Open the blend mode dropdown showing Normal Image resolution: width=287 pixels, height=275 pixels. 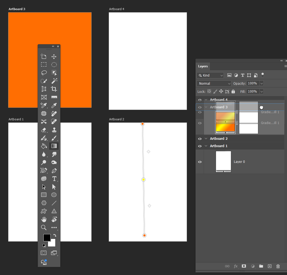tap(214, 83)
